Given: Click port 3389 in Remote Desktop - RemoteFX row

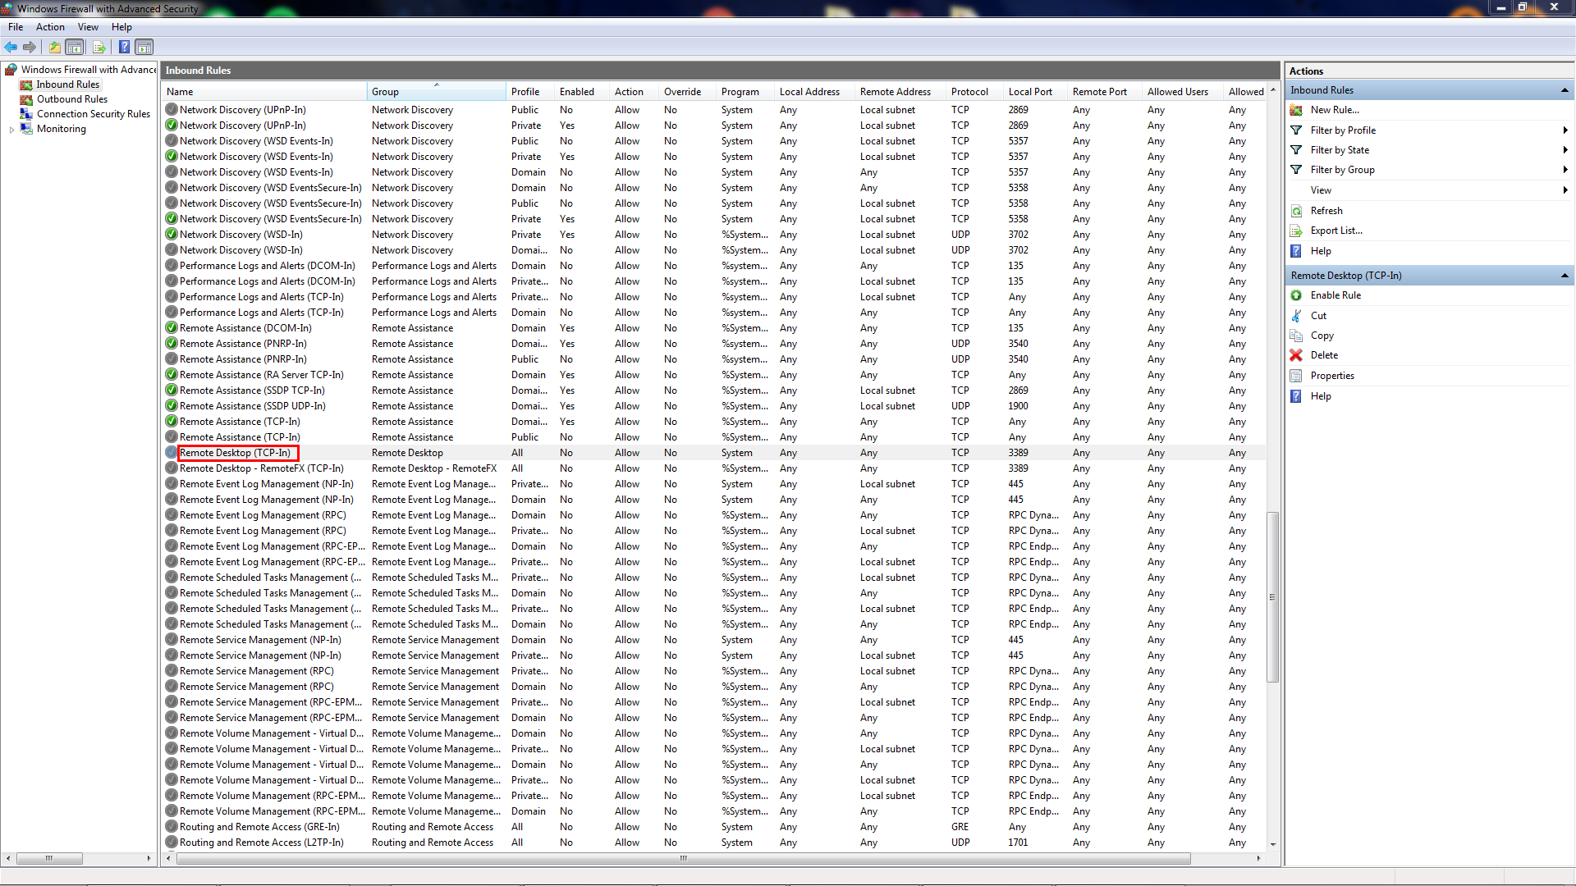Looking at the screenshot, I should tap(1018, 468).
